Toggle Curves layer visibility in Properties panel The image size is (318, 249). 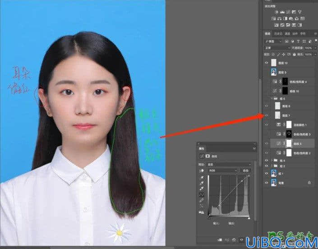click(x=241, y=240)
